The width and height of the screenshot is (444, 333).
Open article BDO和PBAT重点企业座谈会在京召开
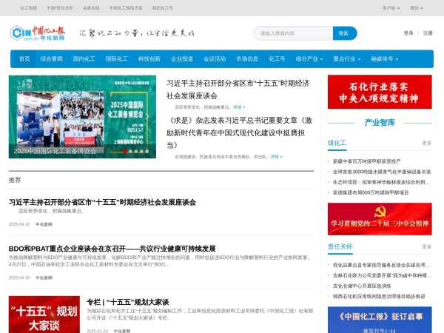(x=112, y=249)
